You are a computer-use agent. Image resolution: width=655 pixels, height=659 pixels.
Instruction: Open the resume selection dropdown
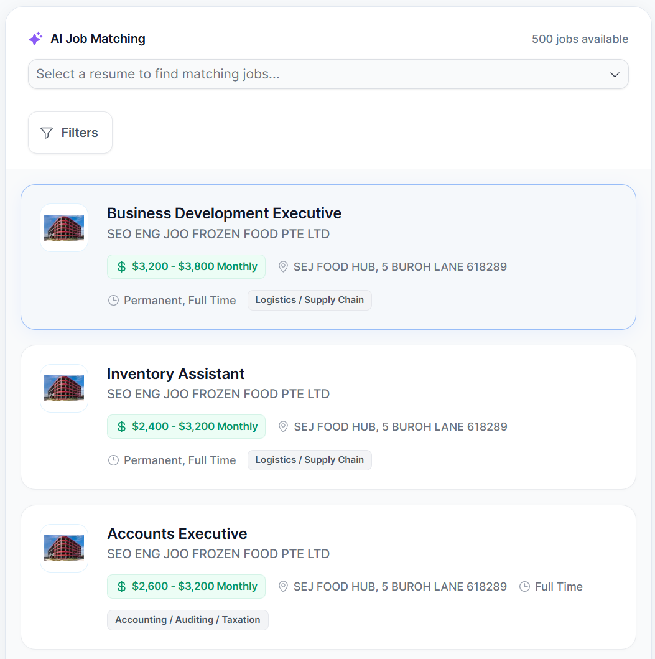(x=328, y=74)
